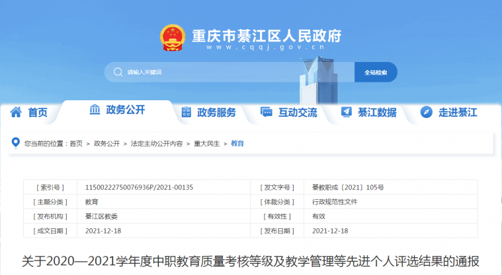This screenshot has height=275, width=502.
Task: Select the 政务服务 navigation tab
Action: tap(216, 113)
